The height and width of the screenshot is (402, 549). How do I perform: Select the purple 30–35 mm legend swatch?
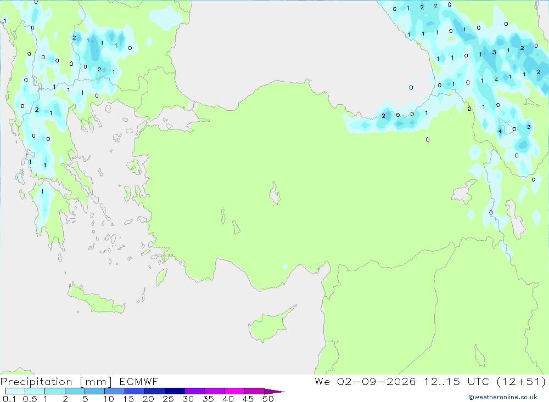[x=195, y=391]
